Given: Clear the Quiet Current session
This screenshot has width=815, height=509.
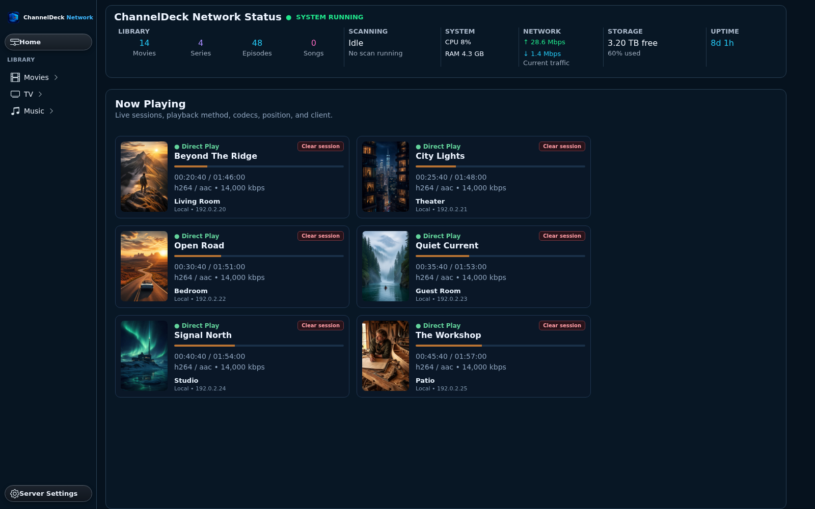Looking at the screenshot, I should [x=562, y=236].
